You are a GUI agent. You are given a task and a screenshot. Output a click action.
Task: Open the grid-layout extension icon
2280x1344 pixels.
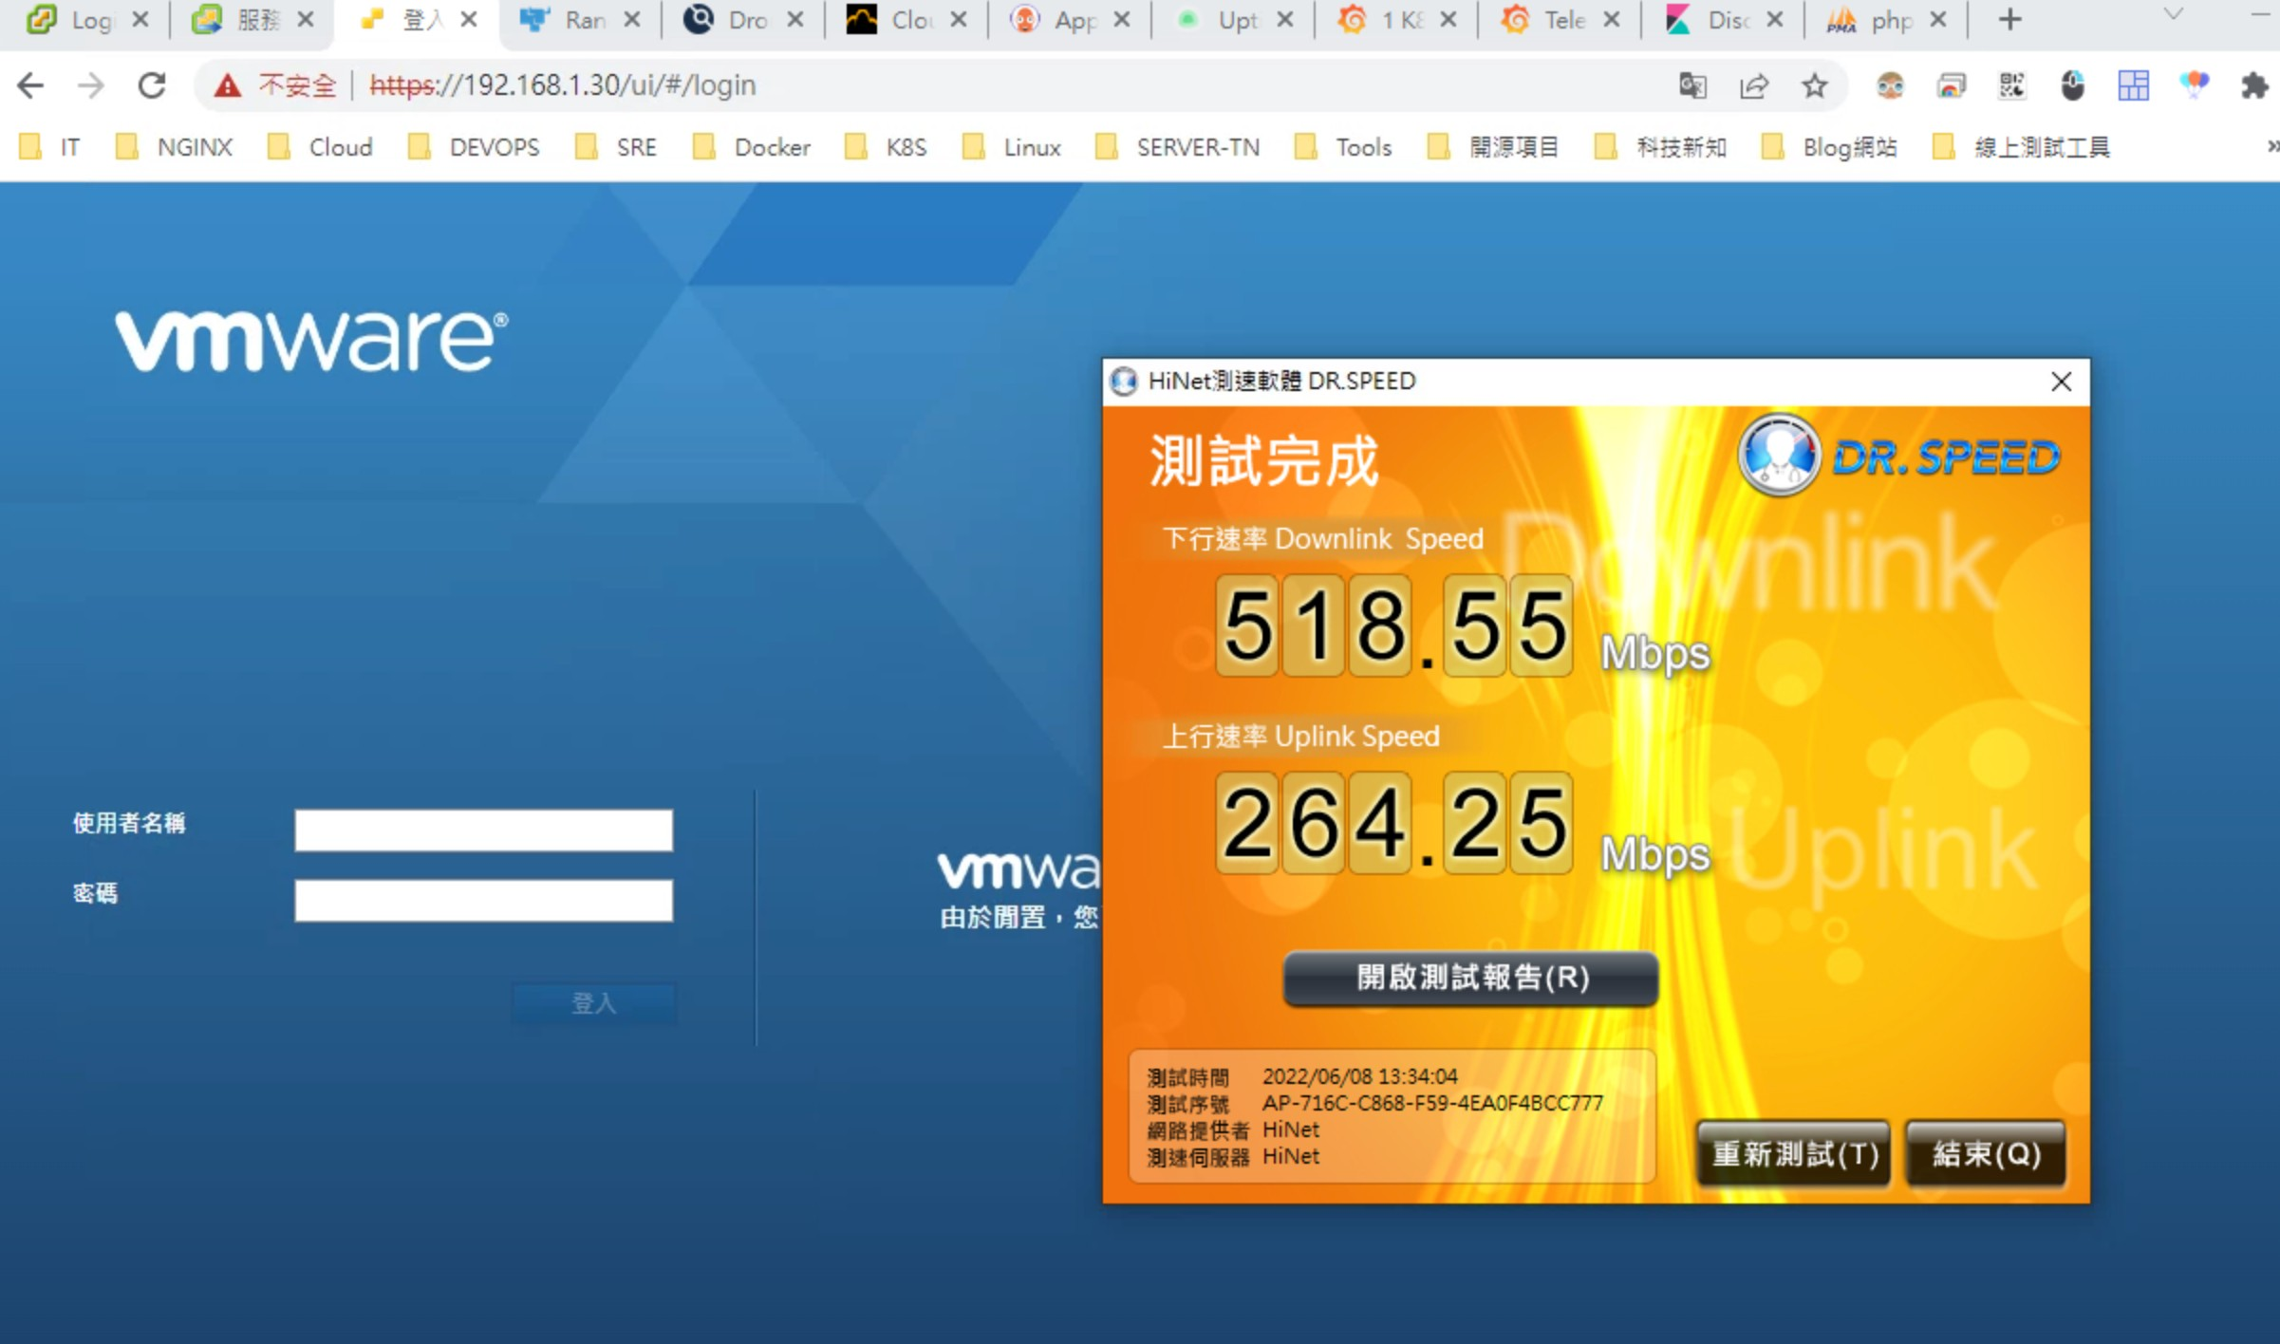(x=2133, y=85)
